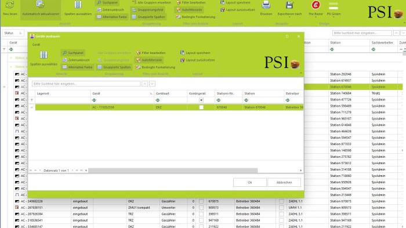Click the Gerät column header in dialog
Viewport: 406px width, 228px height.
pos(122,93)
